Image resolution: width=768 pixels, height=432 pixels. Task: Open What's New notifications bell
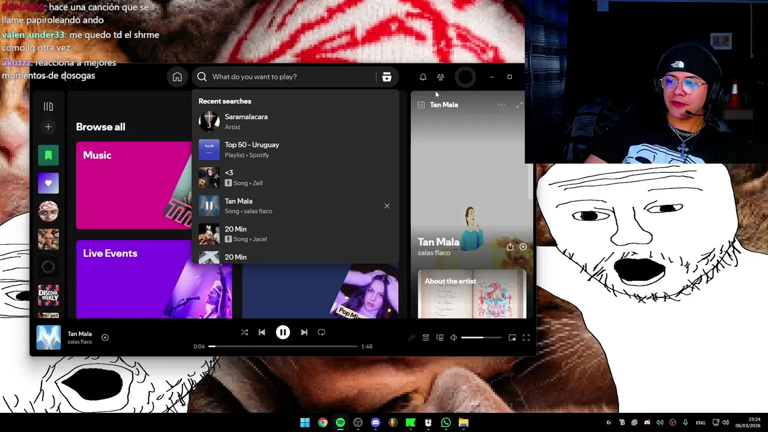coord(423,77)
